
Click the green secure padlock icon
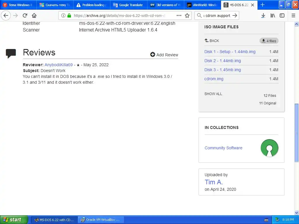[69, 15]
